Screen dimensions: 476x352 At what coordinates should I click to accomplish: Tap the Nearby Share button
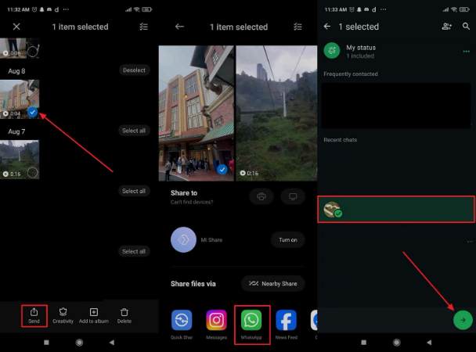click(x=273, y=284)
